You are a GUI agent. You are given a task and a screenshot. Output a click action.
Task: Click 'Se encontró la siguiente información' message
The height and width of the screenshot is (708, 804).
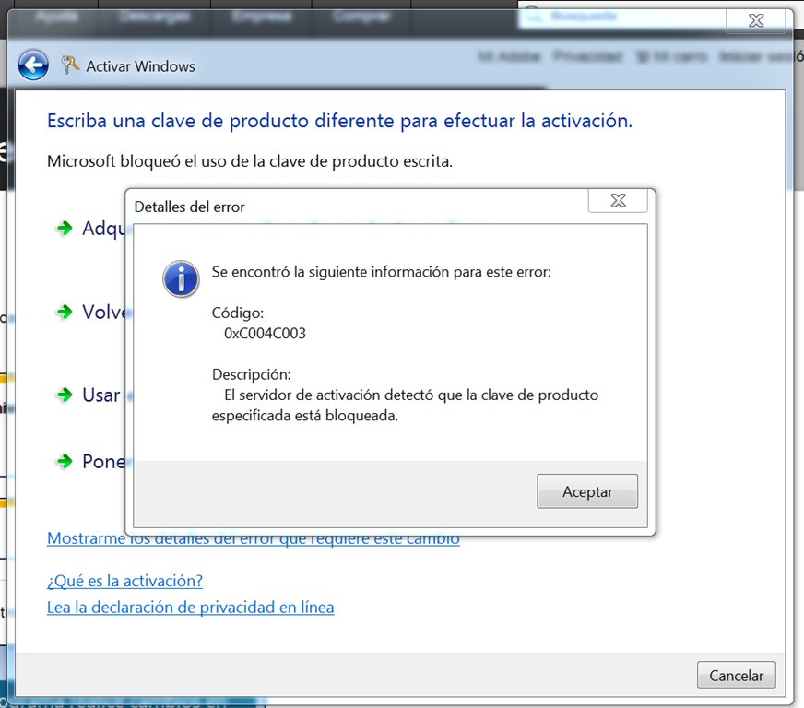coord(382,272)
